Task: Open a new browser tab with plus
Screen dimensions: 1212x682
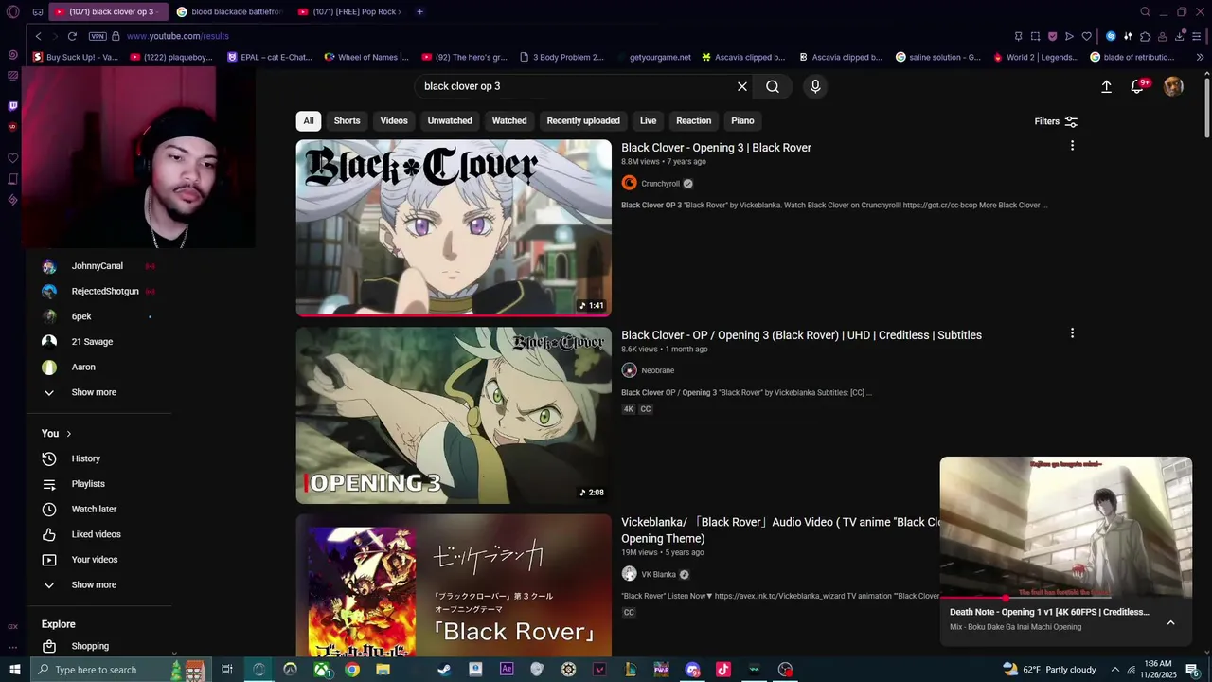Action: (x=419, y=12)
